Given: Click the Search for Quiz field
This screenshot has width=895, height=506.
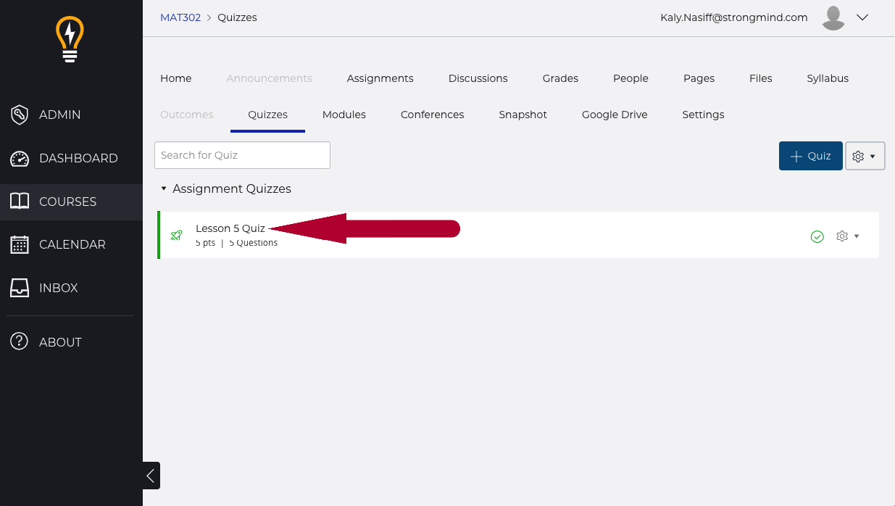Looking at the screenshot, I should (242, 155).
